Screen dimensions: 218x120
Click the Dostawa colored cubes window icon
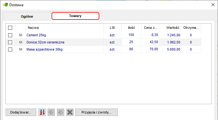(x=5, y=5)
